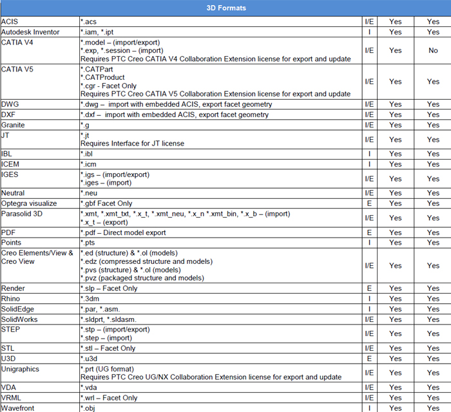The width and height of the screenshot is (451, 412).
Task: Click the *.cgr - Facet Only line
Action: [108, 86]
